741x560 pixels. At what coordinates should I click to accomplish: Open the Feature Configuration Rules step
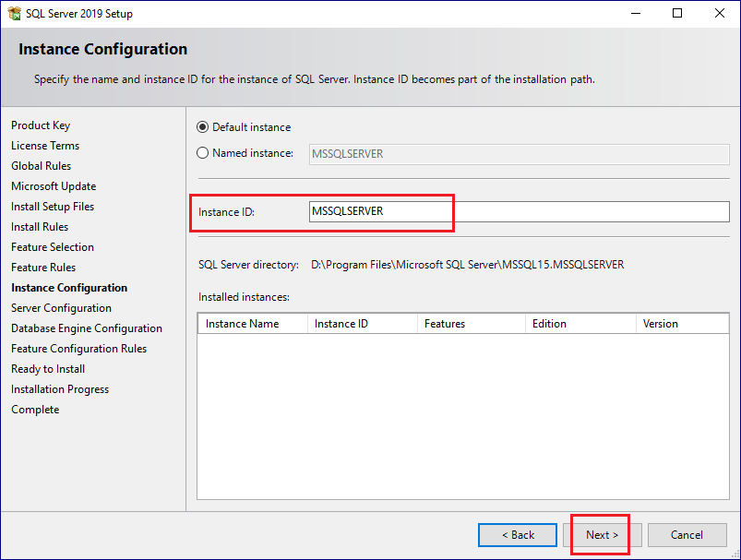79,349
